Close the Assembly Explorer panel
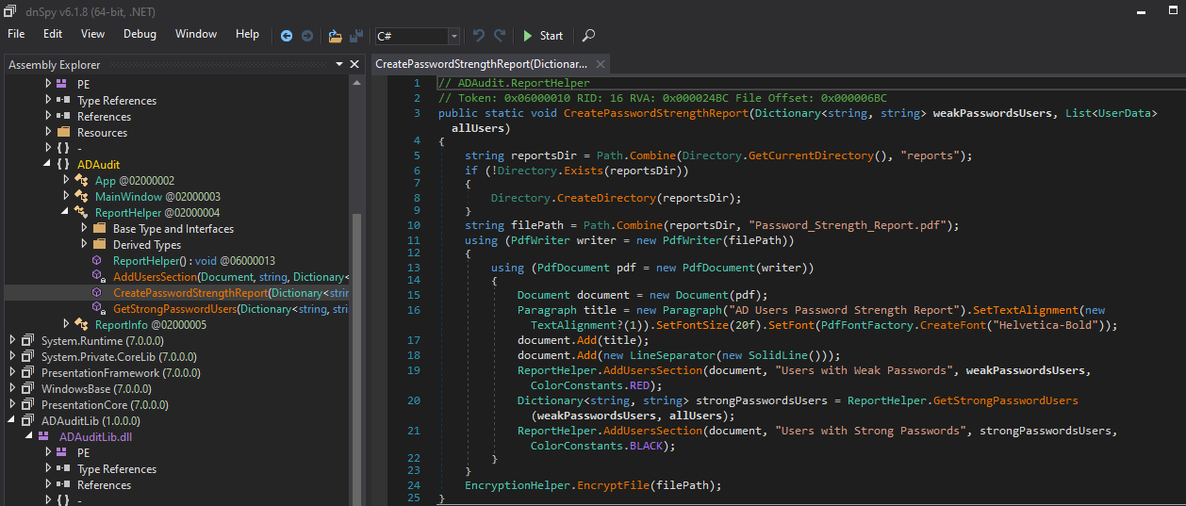1186x506 pixels. tap(354, 65)
